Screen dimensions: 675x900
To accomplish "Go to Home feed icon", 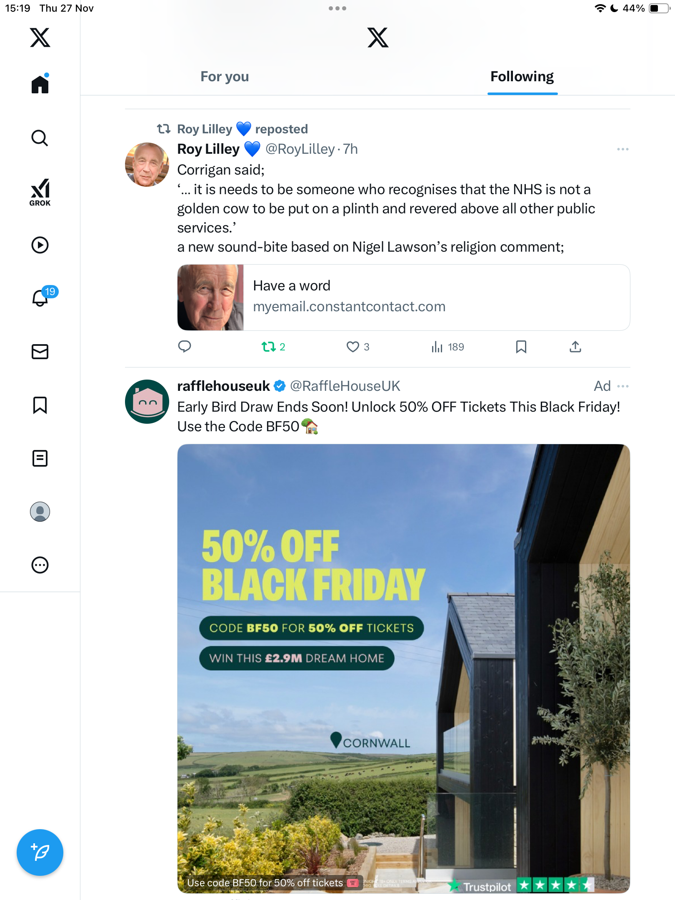I will click(40, 85).
